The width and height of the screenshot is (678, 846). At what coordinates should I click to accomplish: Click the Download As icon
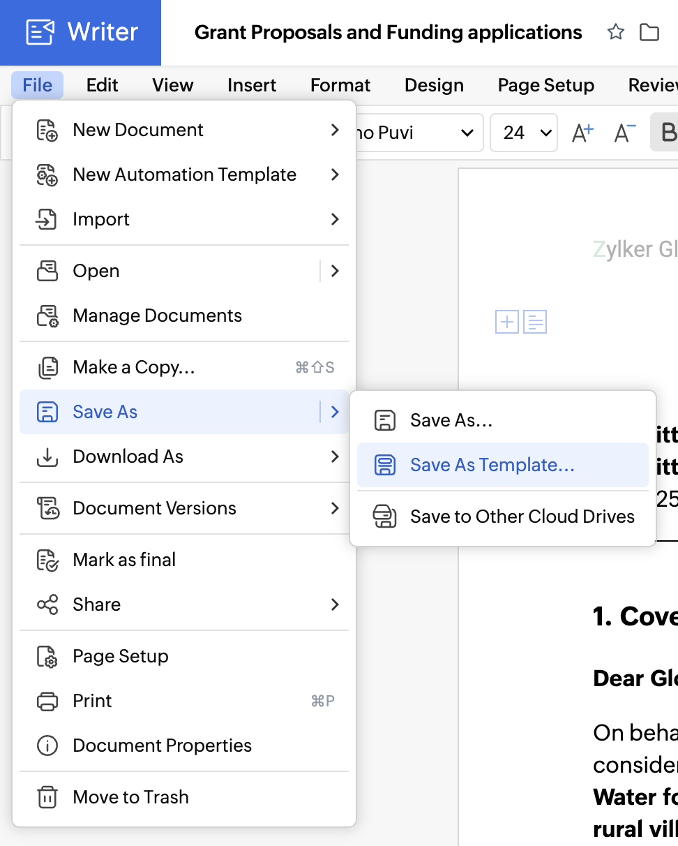tap(47, 457)
